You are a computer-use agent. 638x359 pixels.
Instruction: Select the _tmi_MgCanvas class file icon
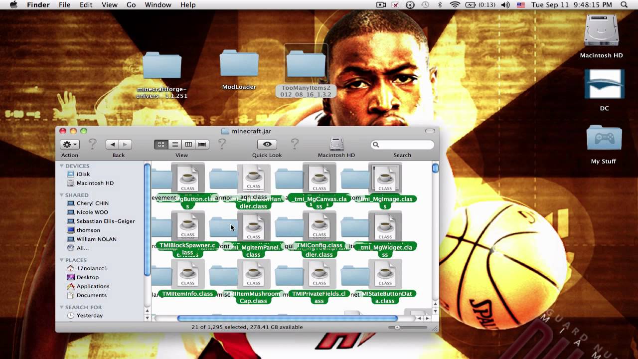point(319,179)
